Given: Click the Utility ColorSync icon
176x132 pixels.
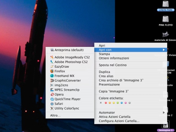Looking at the screenshot, I should [52, 108].
